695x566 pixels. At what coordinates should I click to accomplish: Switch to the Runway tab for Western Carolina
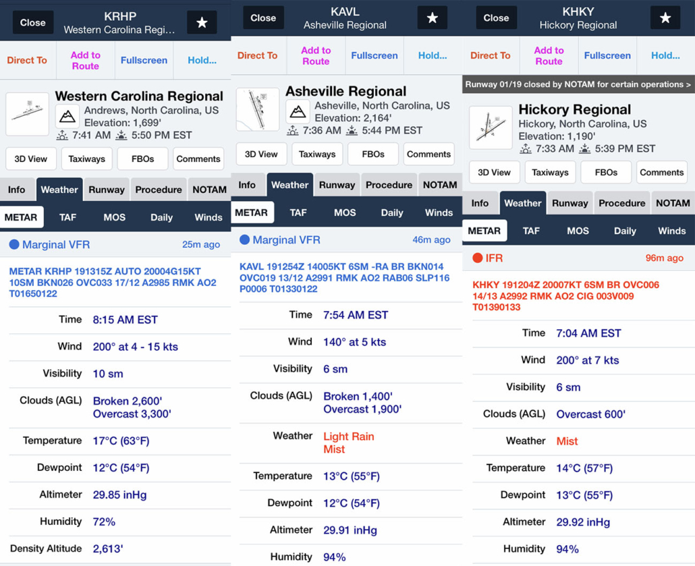[x=107, y=190]
